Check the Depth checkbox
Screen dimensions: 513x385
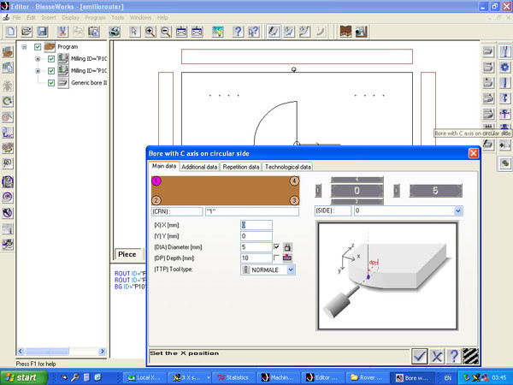277,258
